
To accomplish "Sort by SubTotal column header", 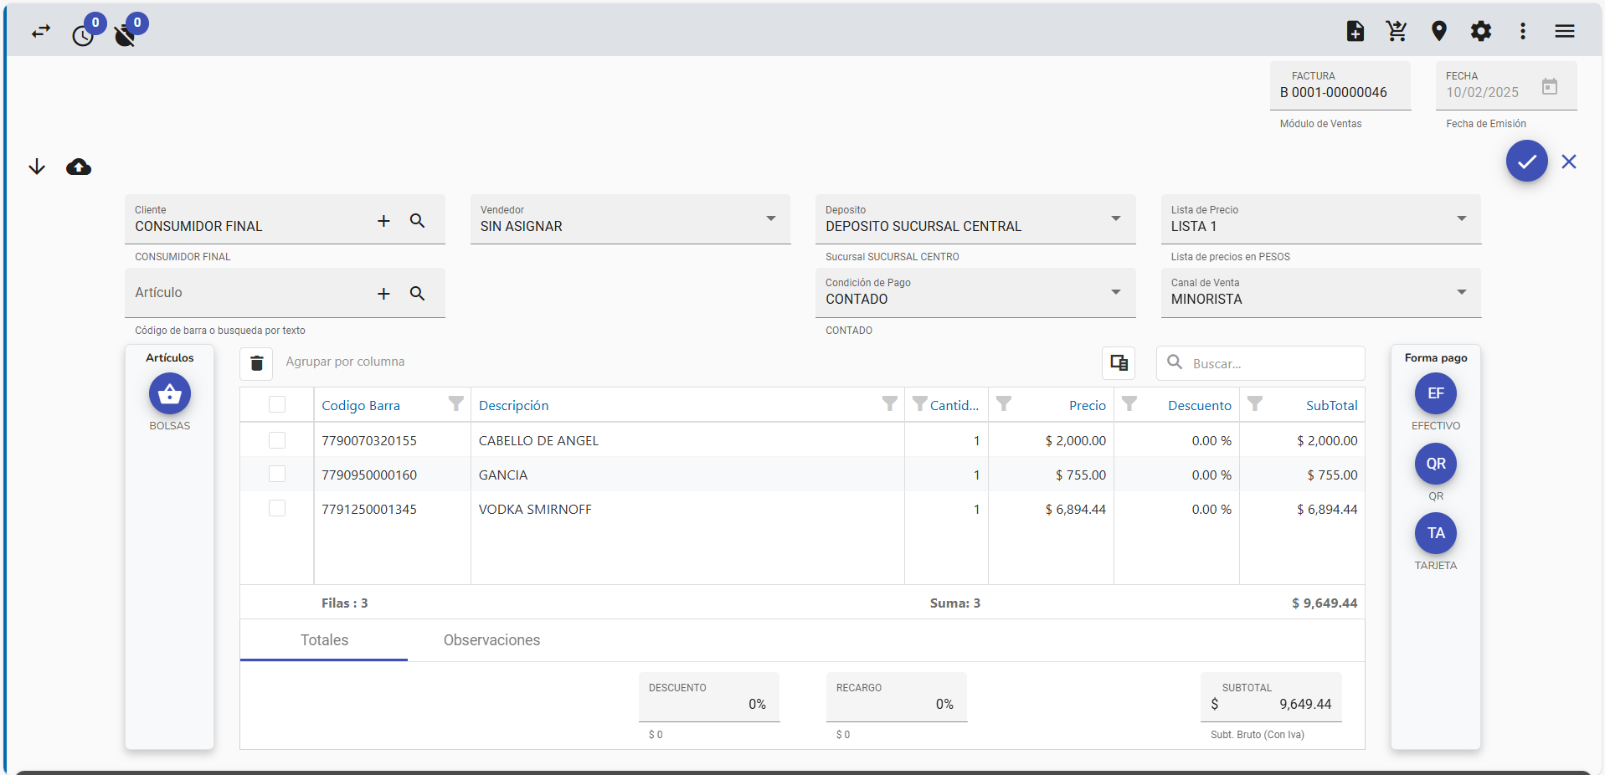I will point(1332,406).
